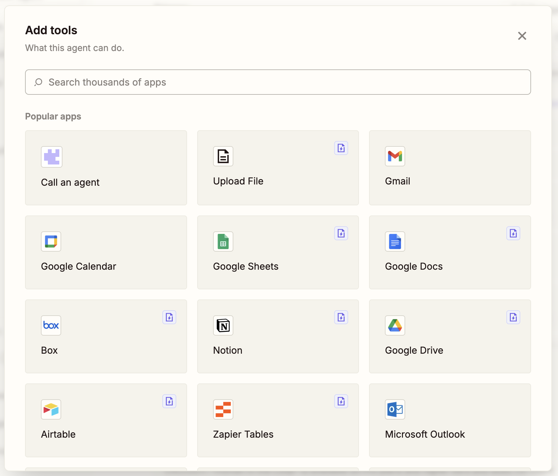
Task: Close the Add tools dialog
Action: (522, 36)
